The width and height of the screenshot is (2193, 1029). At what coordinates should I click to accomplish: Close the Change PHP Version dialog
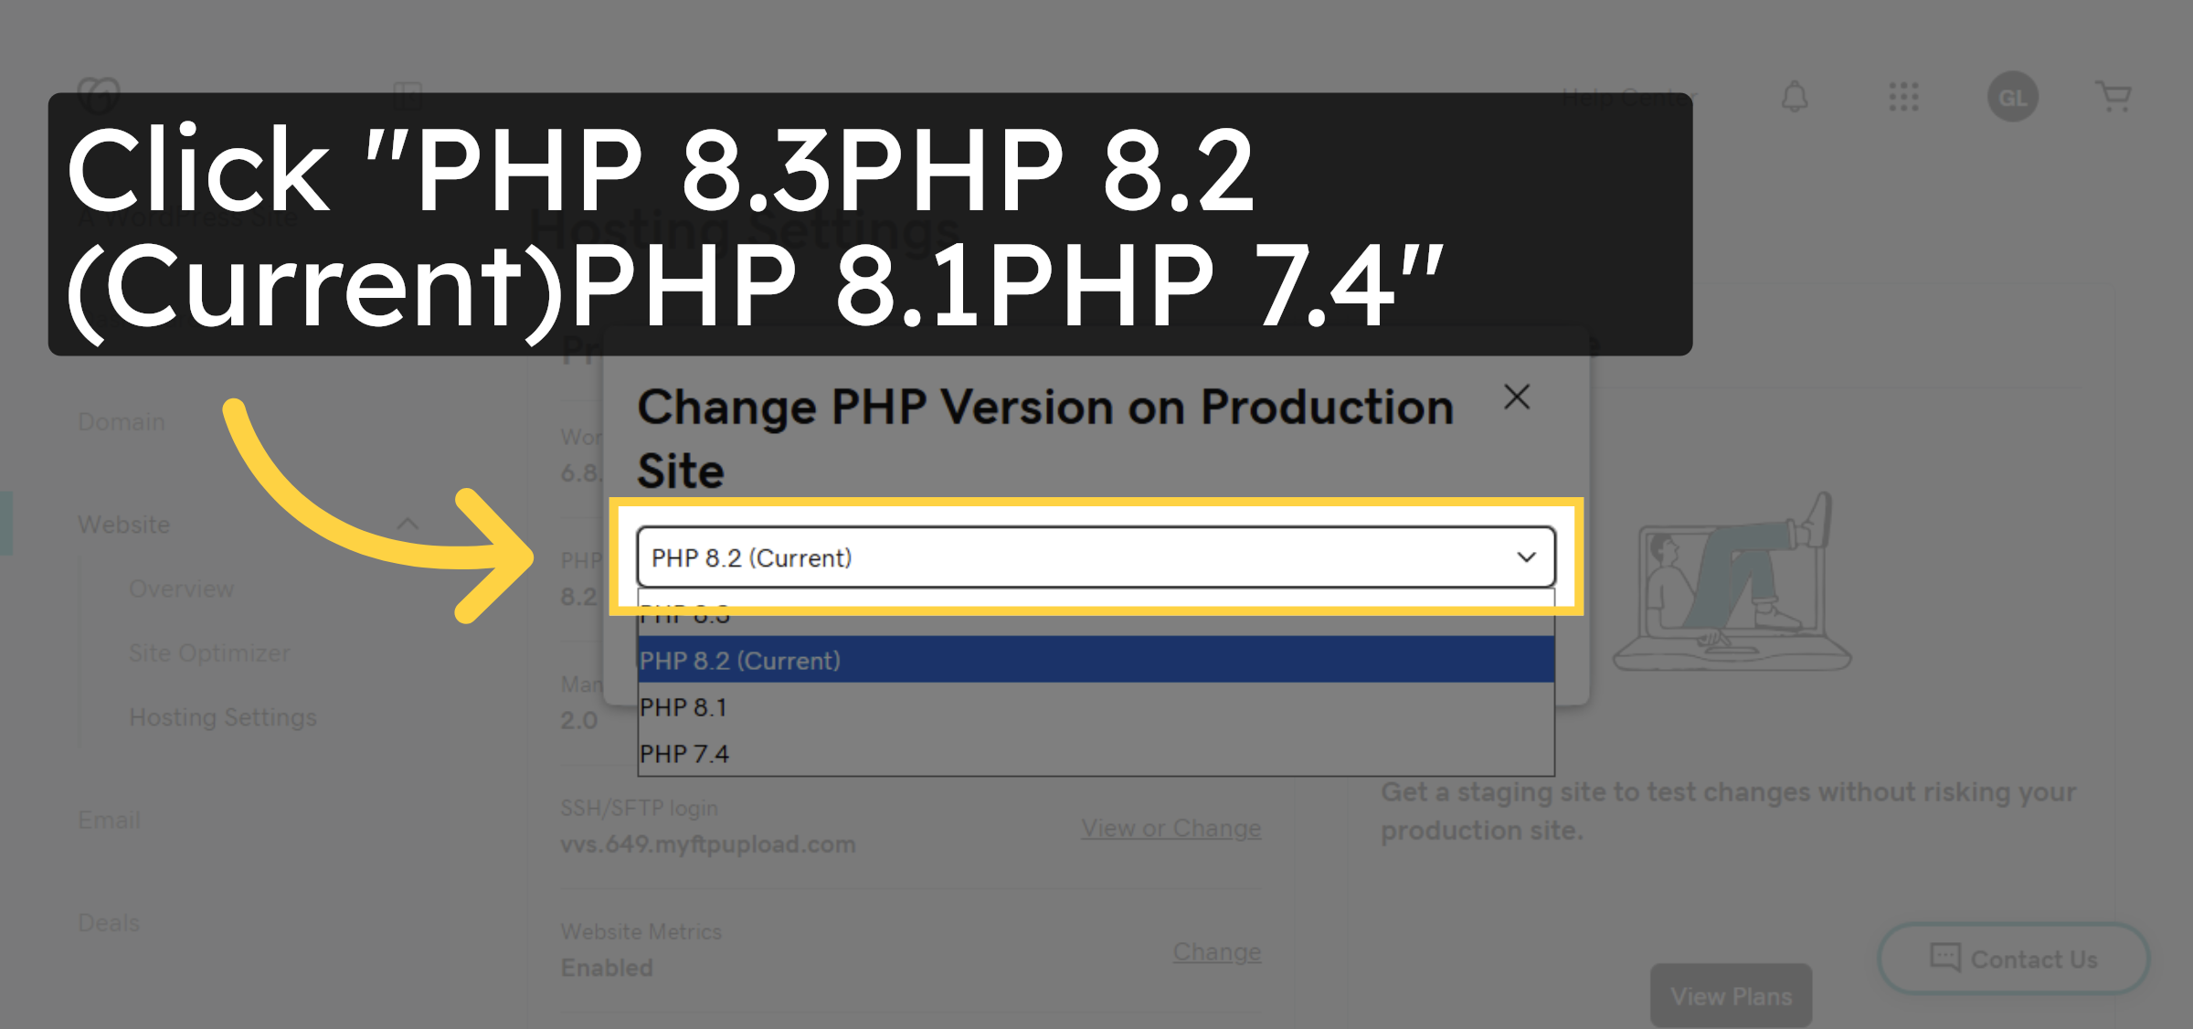click(x=1517, y=398)
